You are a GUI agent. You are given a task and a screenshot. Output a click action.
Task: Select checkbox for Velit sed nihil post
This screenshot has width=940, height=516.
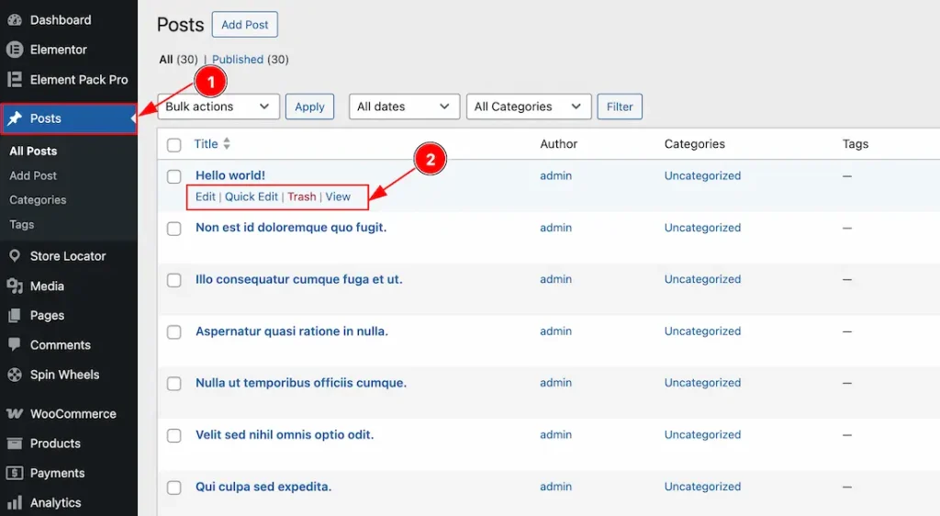174,435
